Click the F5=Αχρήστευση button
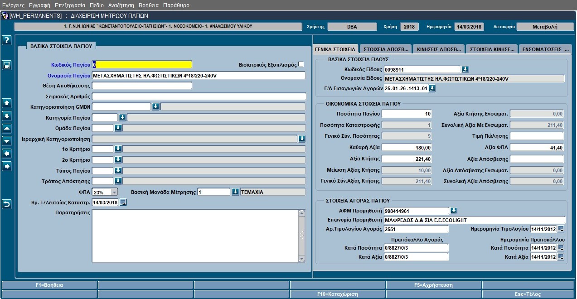This screenshot has width=577, height=299. (x=434, y=285)
